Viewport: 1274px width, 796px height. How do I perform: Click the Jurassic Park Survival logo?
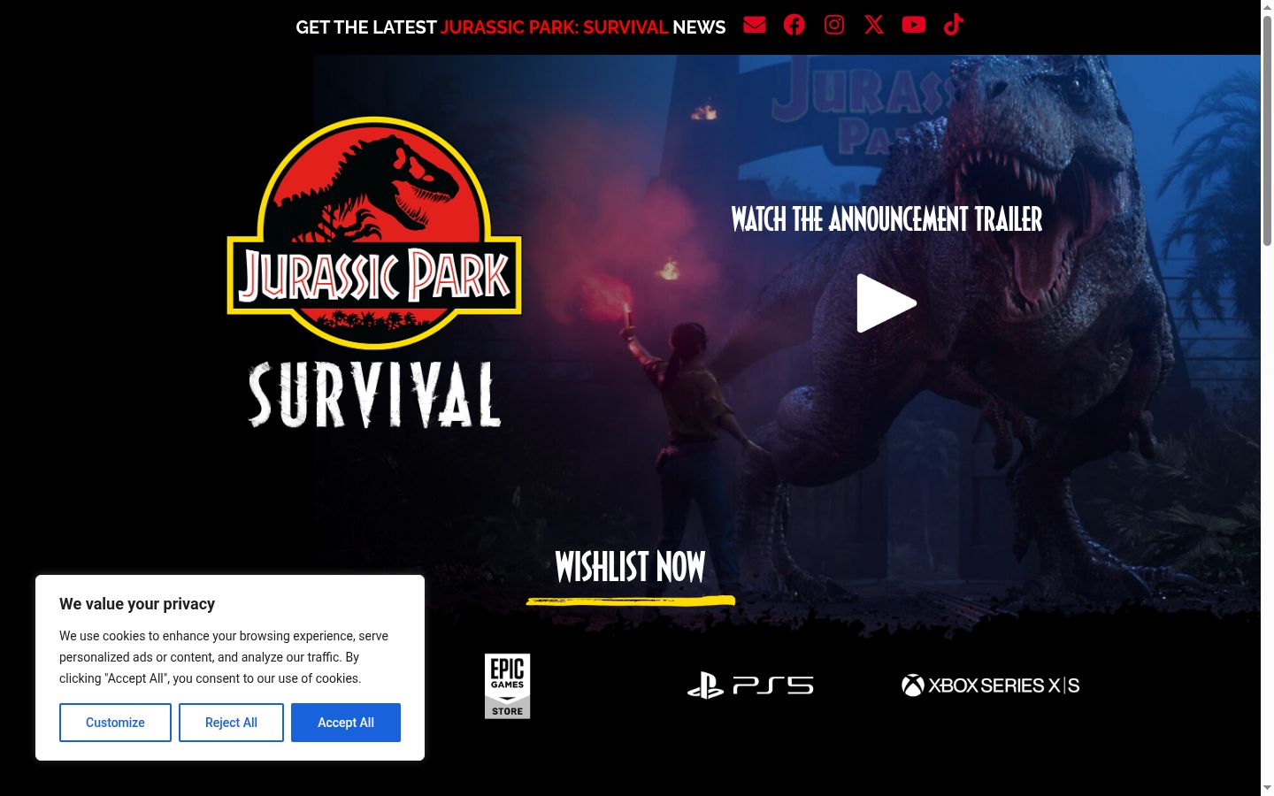374,272
